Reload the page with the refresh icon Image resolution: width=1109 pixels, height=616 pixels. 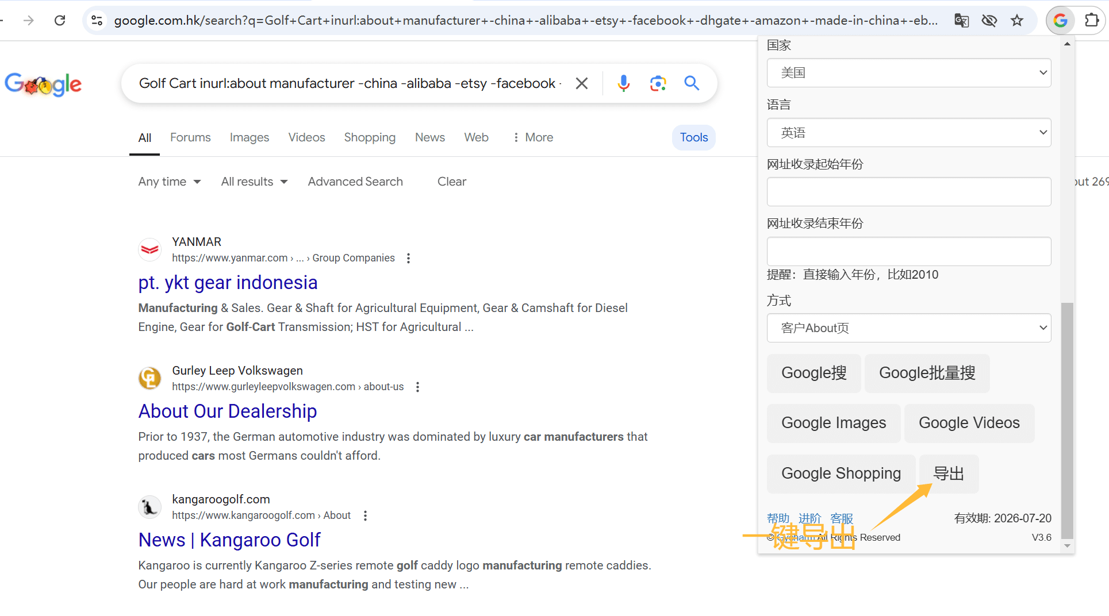point(60,21)
